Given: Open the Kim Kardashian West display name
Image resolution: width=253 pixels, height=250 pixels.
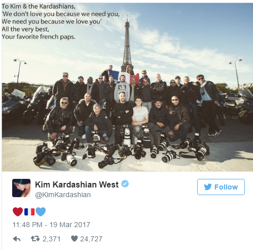Looking at the screenshot, I should pyautogui.click(x=77, y=184).
